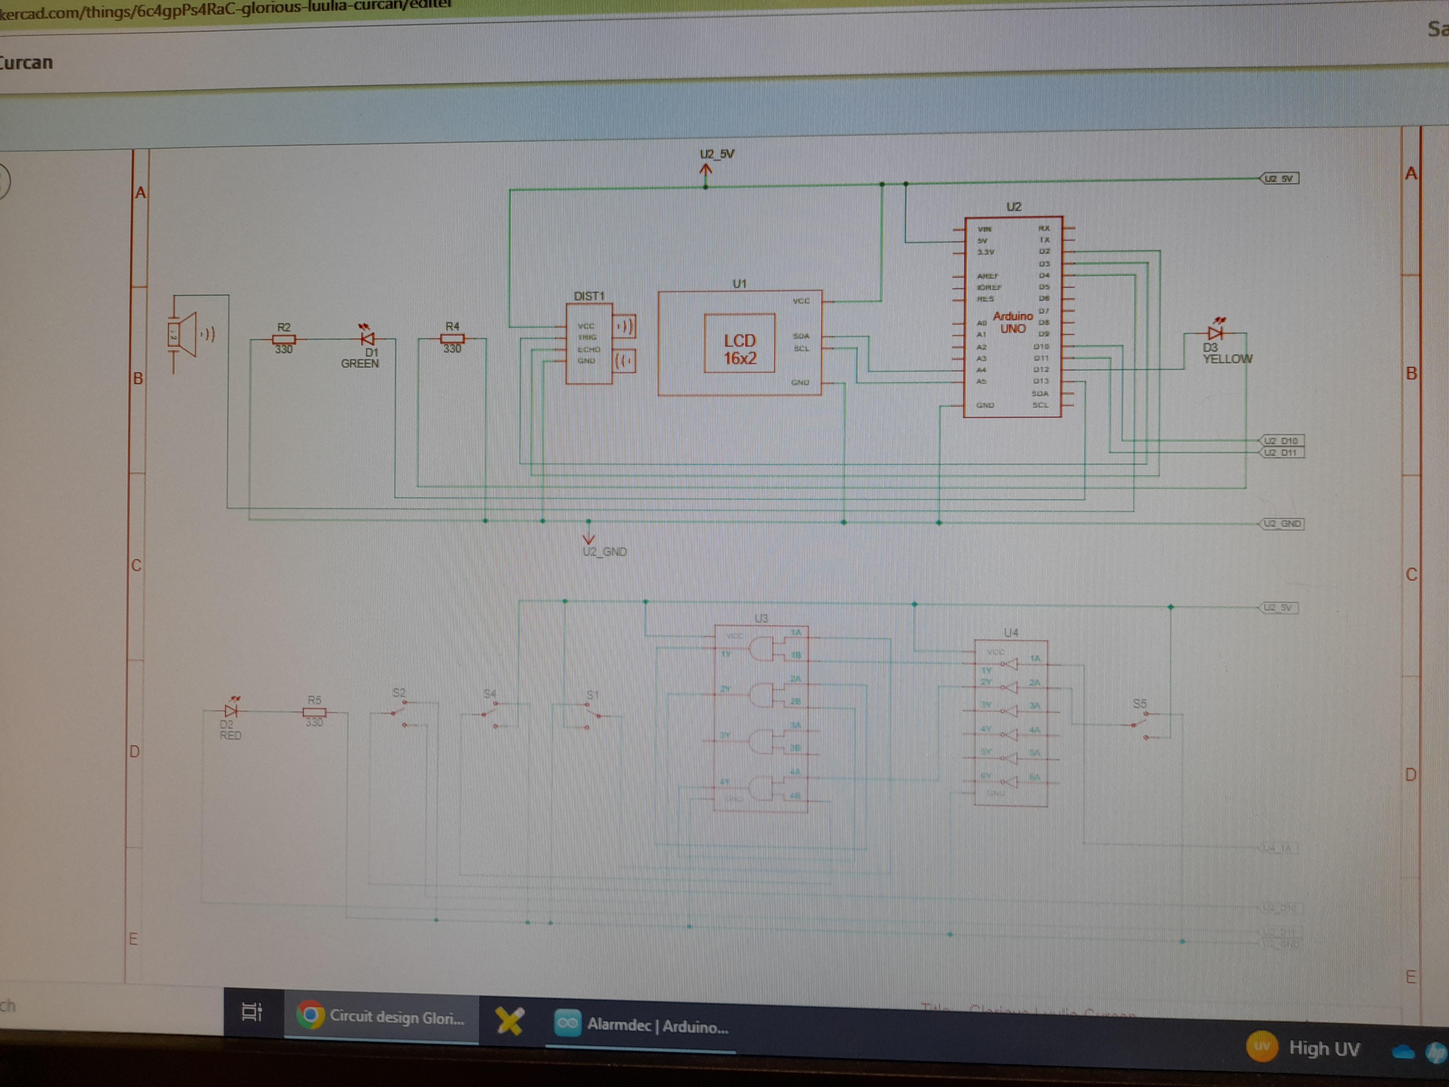
Task: Select the U2_D10 net label tag
Action: pos(1283,440)
